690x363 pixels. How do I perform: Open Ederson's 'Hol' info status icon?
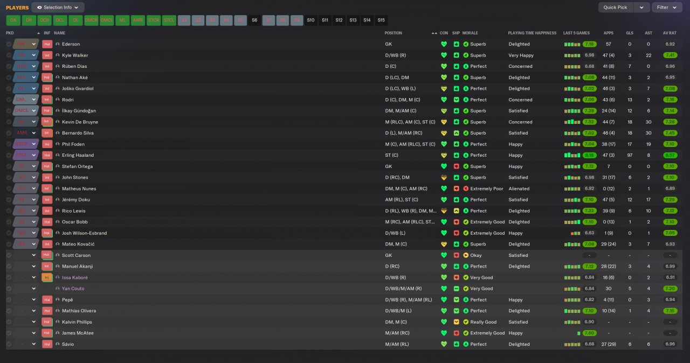pos(47,44)
